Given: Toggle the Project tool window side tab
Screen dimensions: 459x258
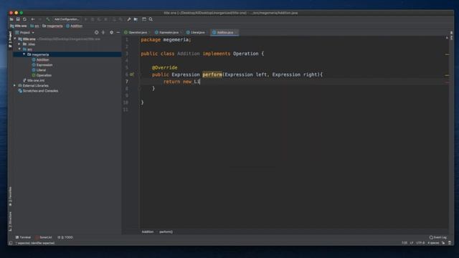Looking at the screenshot, I should point(10,39).
